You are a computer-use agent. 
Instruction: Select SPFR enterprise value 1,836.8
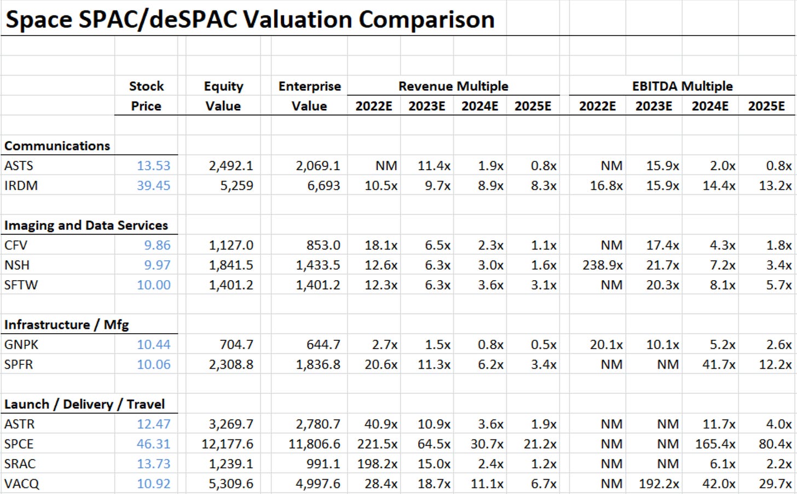[318, 364]
